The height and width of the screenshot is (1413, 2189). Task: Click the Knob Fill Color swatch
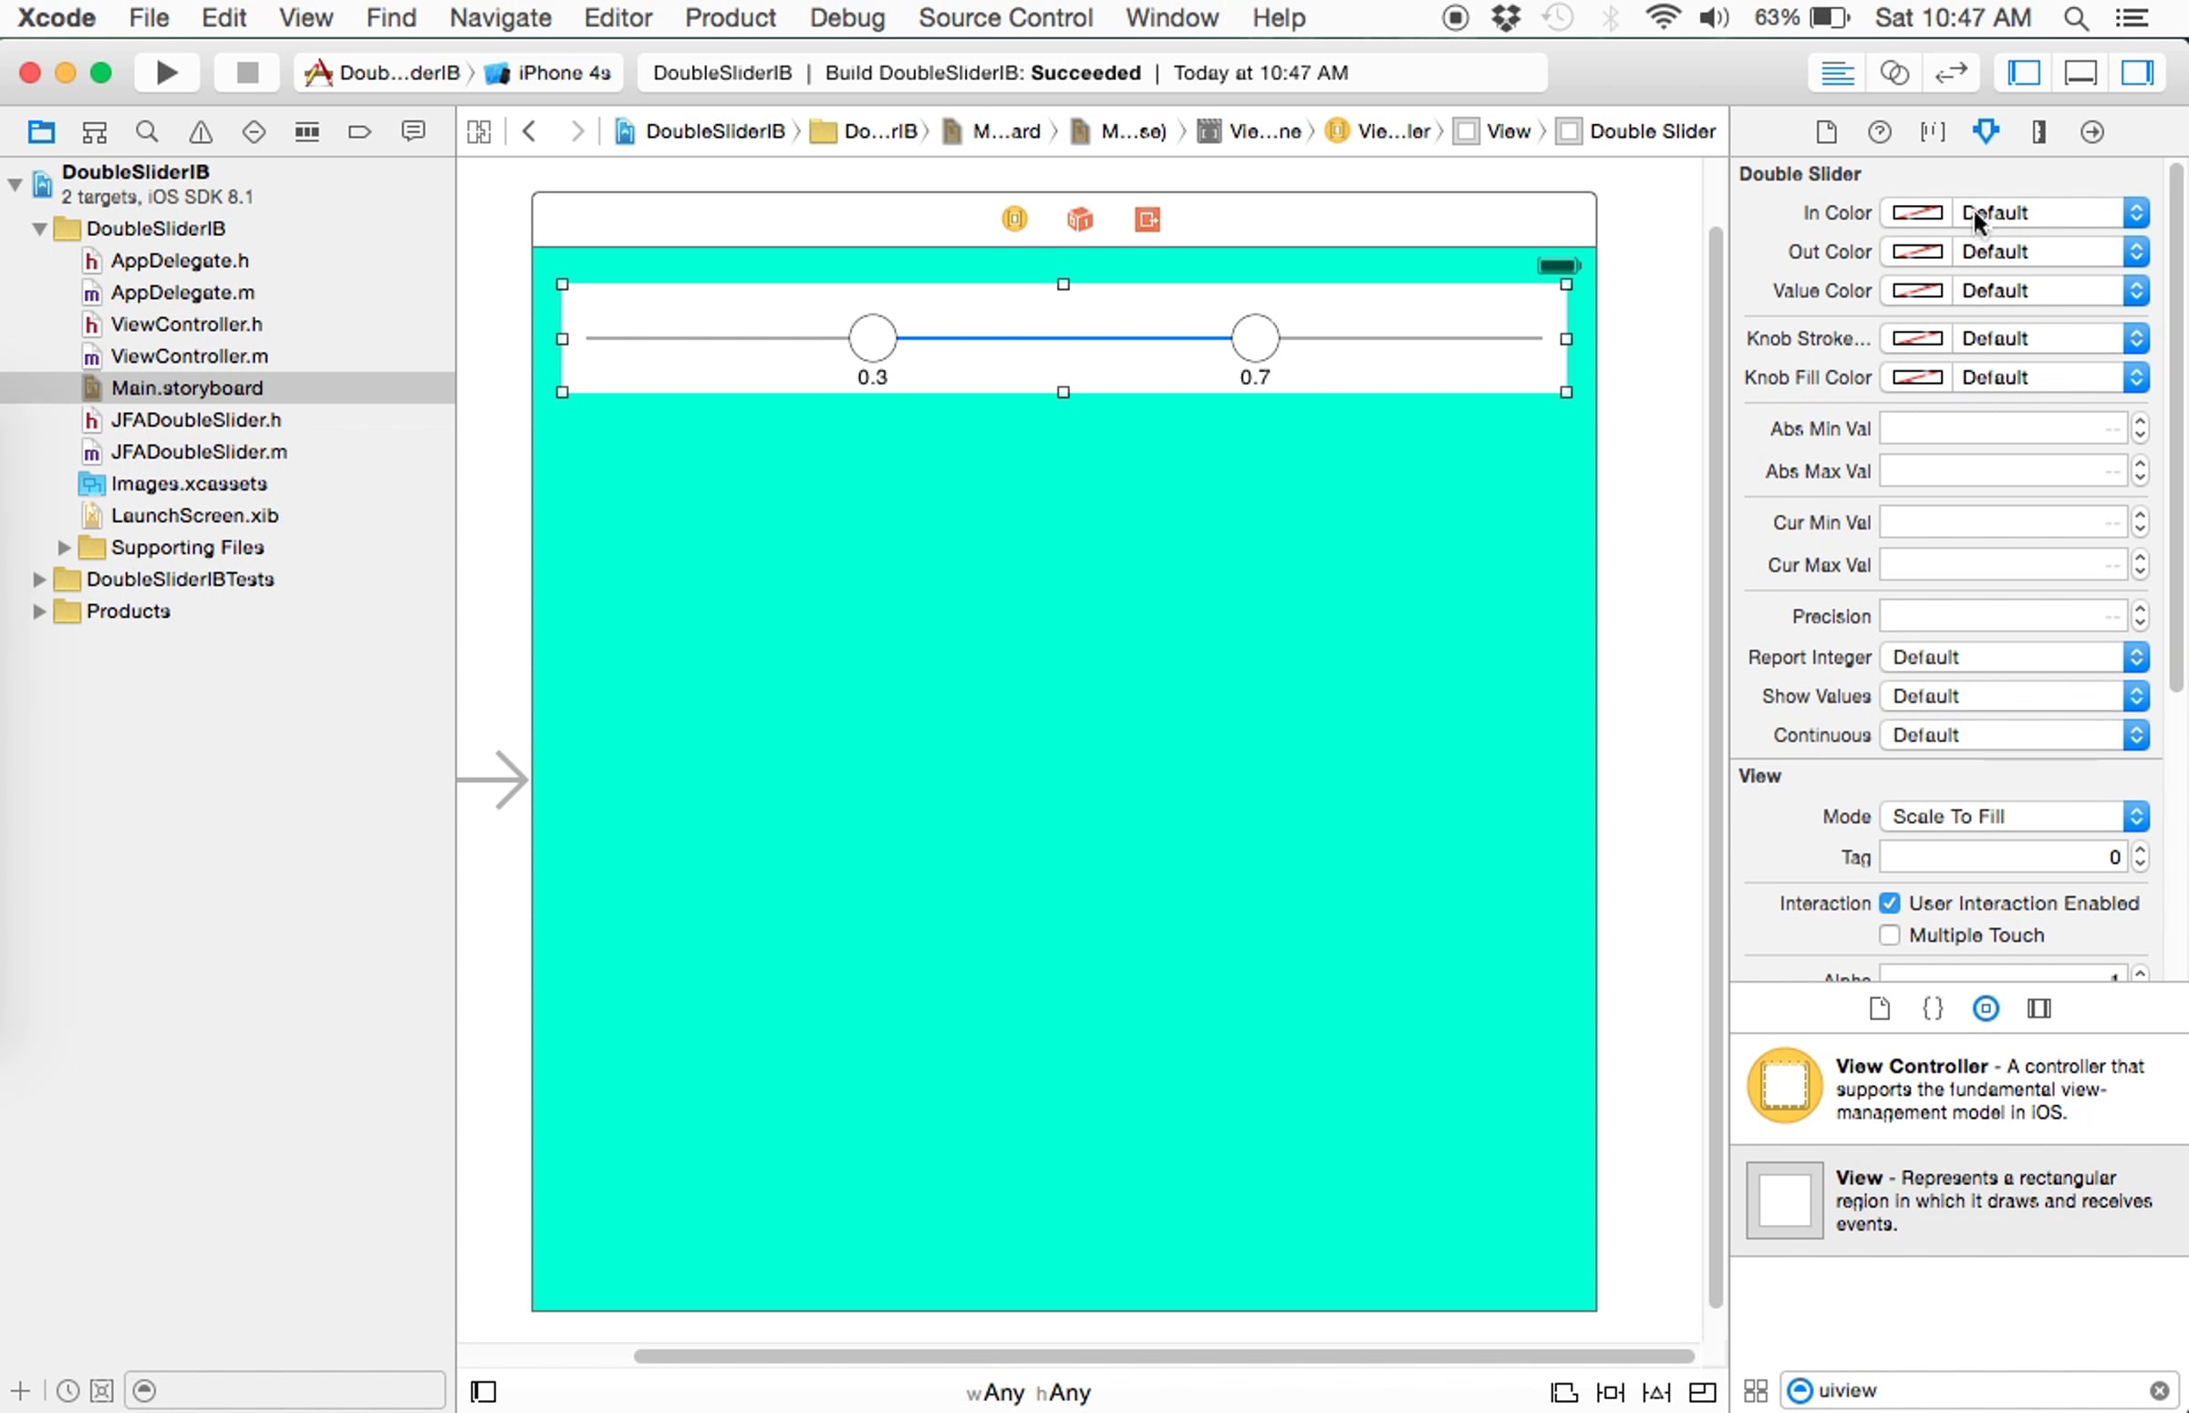[1917, 378]
